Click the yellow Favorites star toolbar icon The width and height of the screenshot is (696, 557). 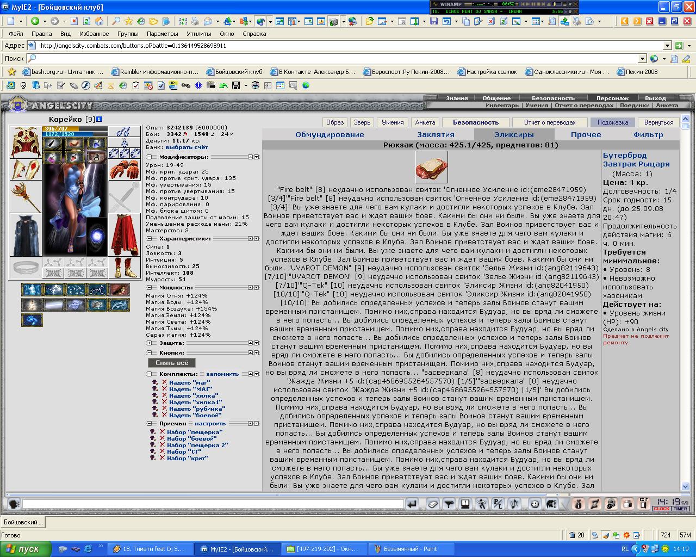(129, 21)
